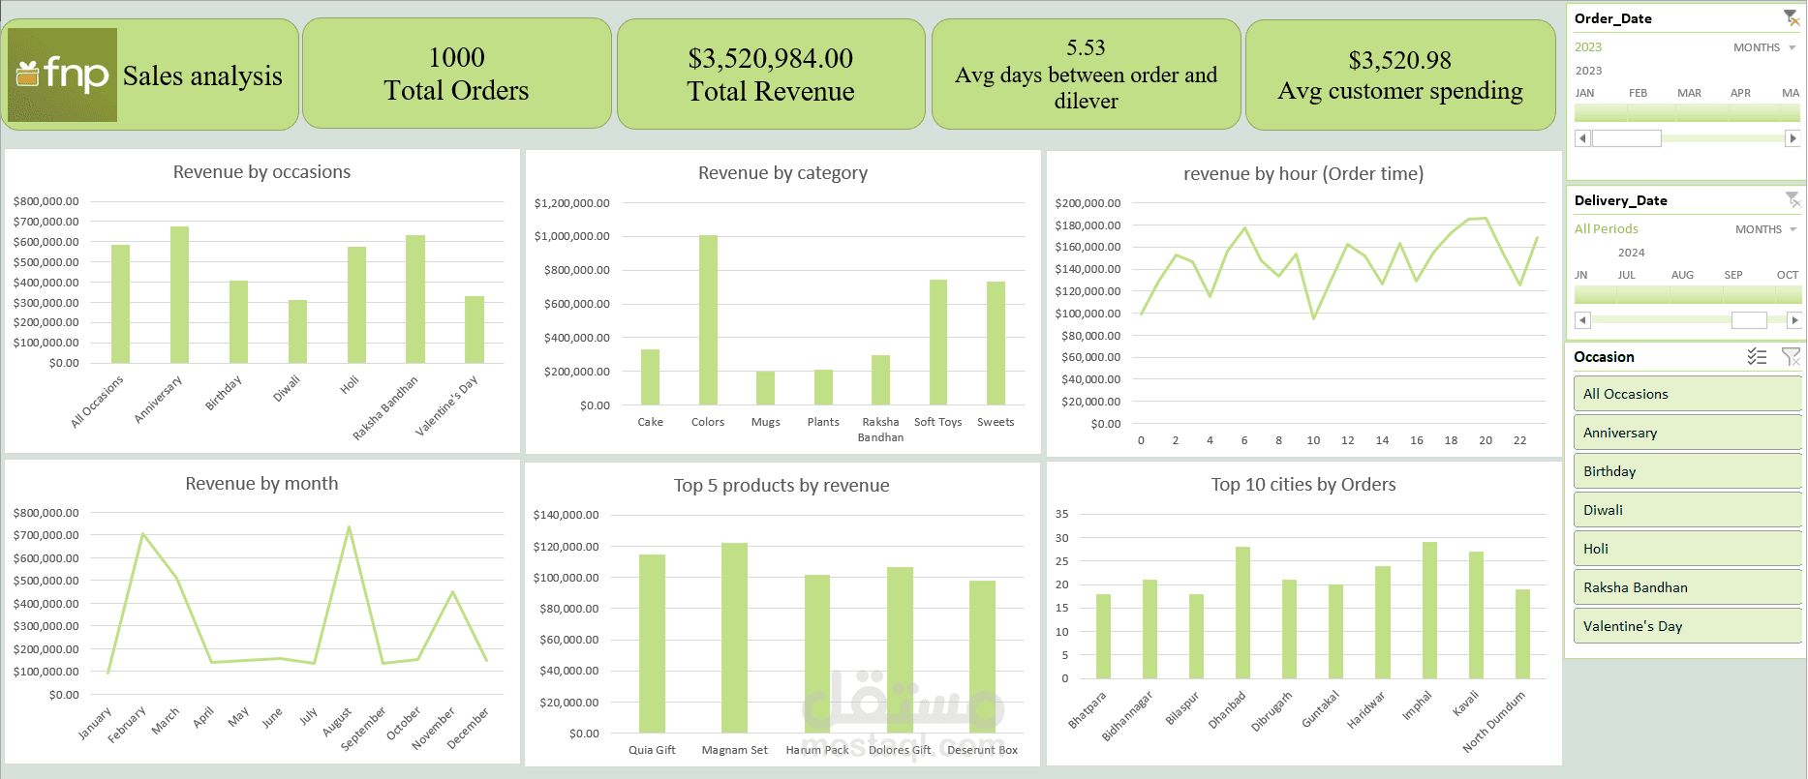Click the Cake bar in category chart
This screenshot has height=779, width=1808.
click(x=650, y=377)
